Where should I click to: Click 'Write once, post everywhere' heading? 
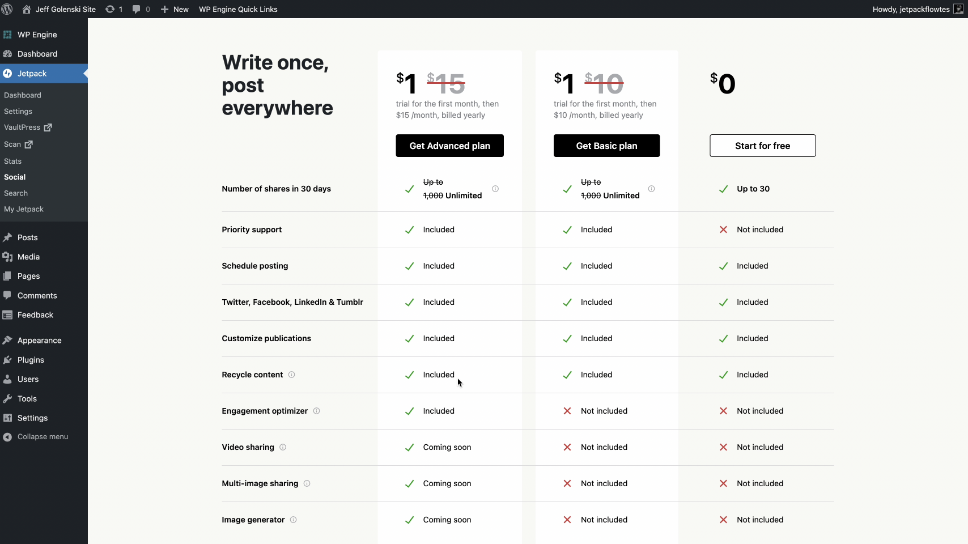tap(278, 85)
